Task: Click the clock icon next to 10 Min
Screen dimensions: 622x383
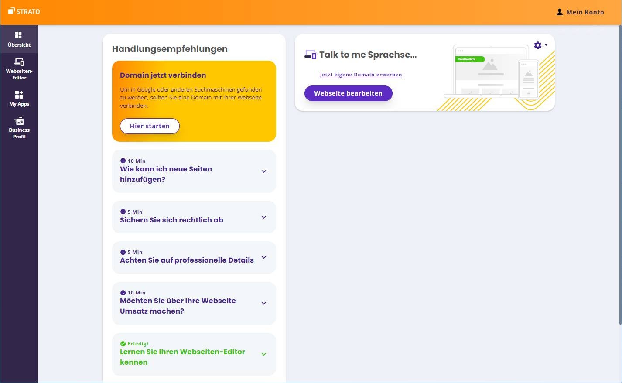Action: pos(123,161)
